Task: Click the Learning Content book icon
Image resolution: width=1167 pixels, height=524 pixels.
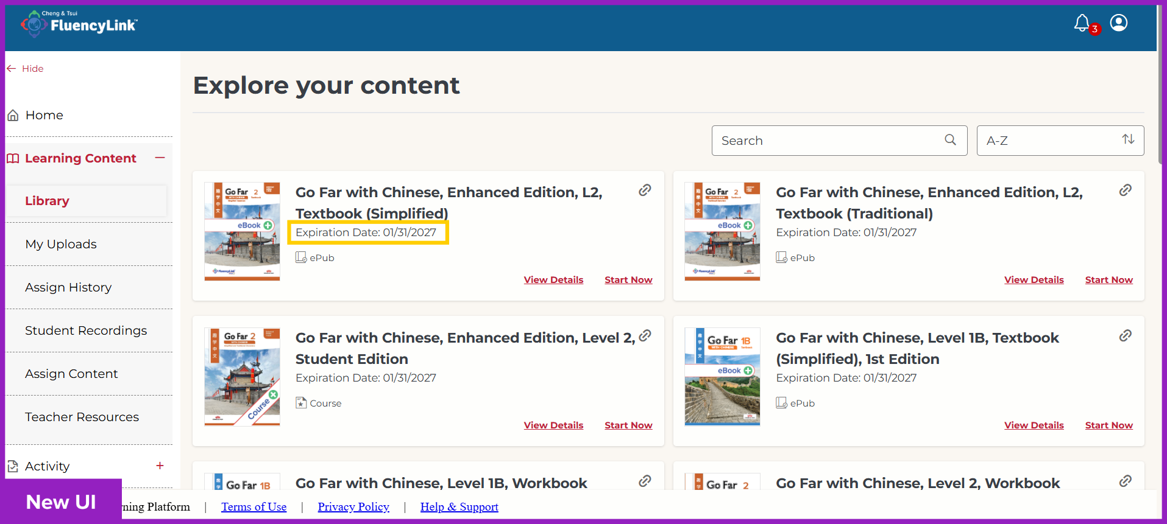Action: click(x=13, y=158)
